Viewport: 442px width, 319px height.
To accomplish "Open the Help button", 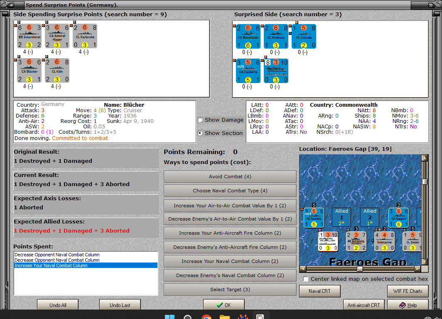I will (x=408, y=305).
